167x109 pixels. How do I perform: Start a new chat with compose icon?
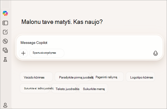click(x=5, y=32)
